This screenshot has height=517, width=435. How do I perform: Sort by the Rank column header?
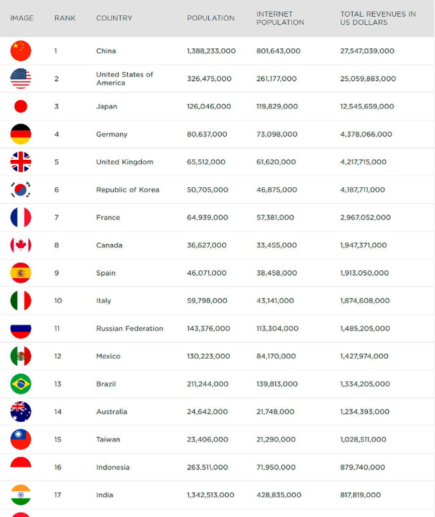[65, 18]
